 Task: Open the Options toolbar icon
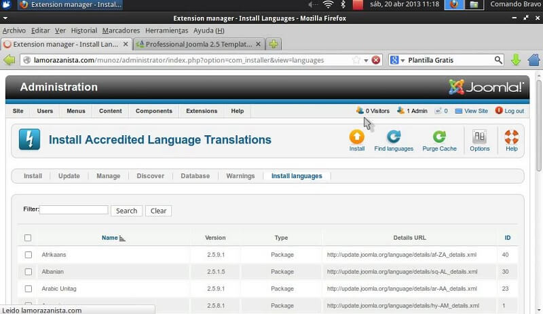[480, 137]
